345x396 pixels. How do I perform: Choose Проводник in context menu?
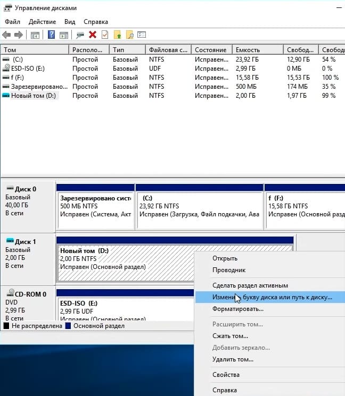229,270
